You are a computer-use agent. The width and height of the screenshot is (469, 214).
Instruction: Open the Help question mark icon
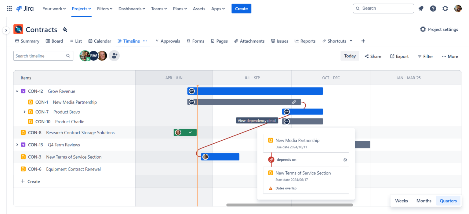(x=433, y=8)
